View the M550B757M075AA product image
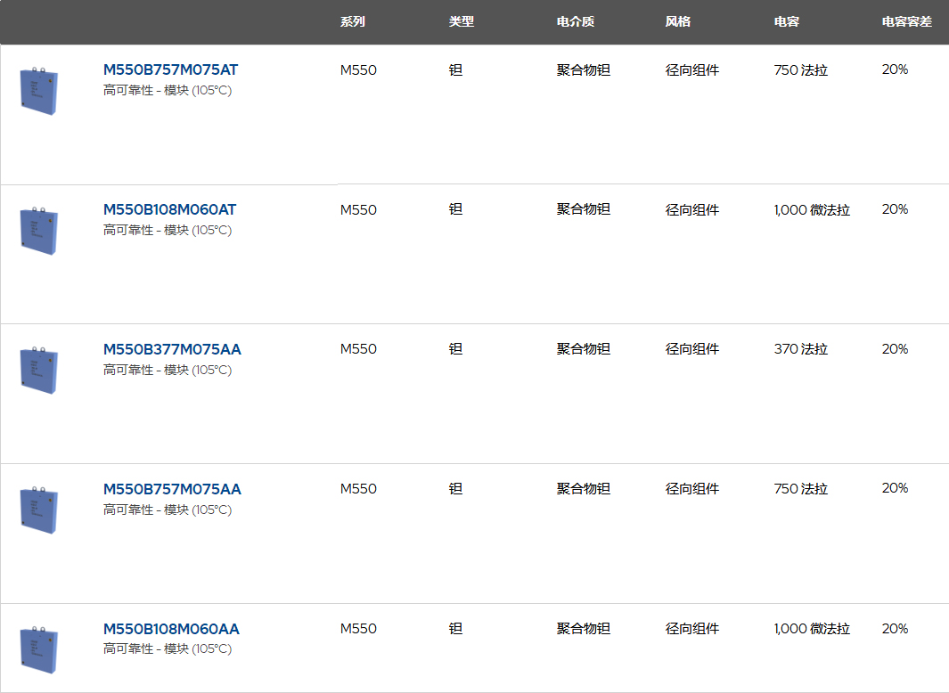The width and height of the screenshot is (949, 693). [x=39, y=510]
